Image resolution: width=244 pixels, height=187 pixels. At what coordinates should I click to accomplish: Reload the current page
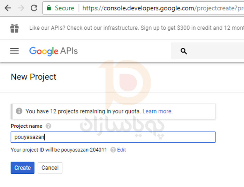point(34,8)
